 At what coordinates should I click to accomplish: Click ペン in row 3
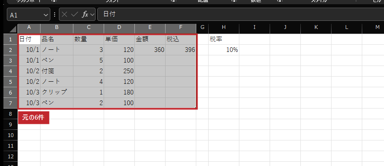(57, 60)
